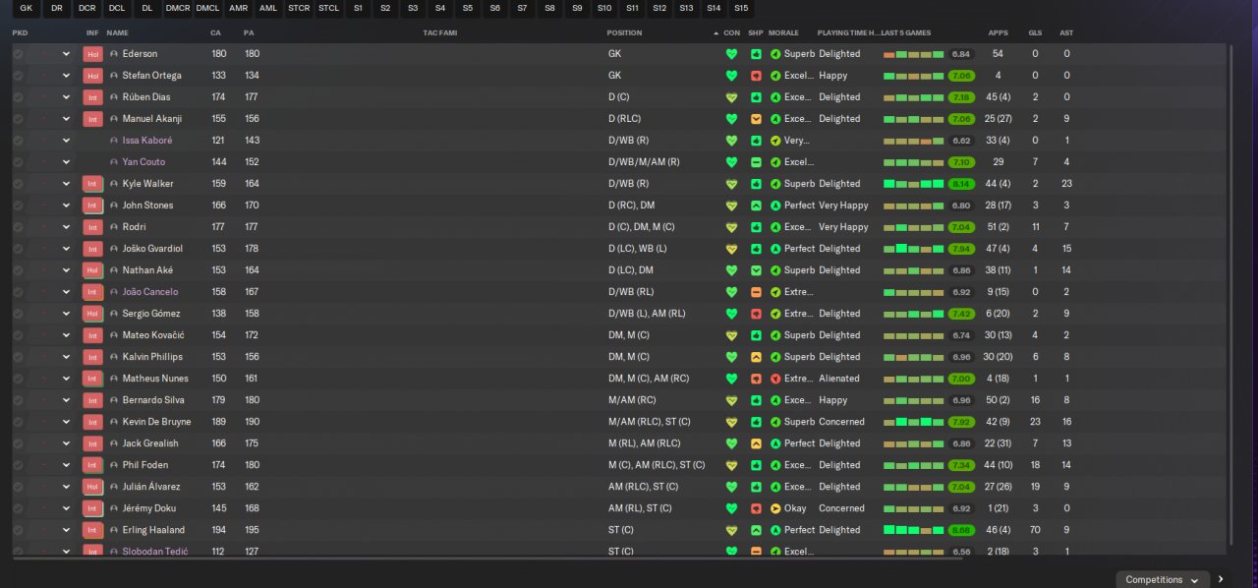
Task: Open the position dropdown for Jack Grealish
Action: pyautogui.click(x=67, y=443)
